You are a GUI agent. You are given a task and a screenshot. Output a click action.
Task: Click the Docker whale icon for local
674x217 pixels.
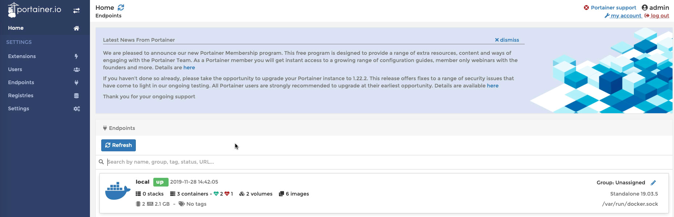tap(118, 191)
